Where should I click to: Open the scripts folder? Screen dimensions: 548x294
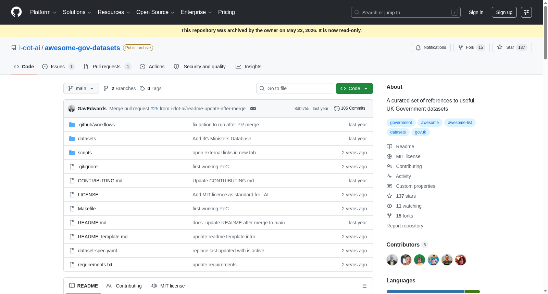coord(85,153)
